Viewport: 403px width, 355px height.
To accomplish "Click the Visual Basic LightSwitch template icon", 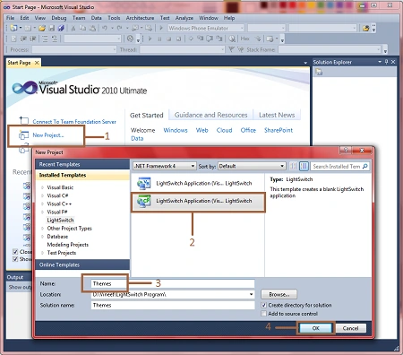I will coord(144,184).
